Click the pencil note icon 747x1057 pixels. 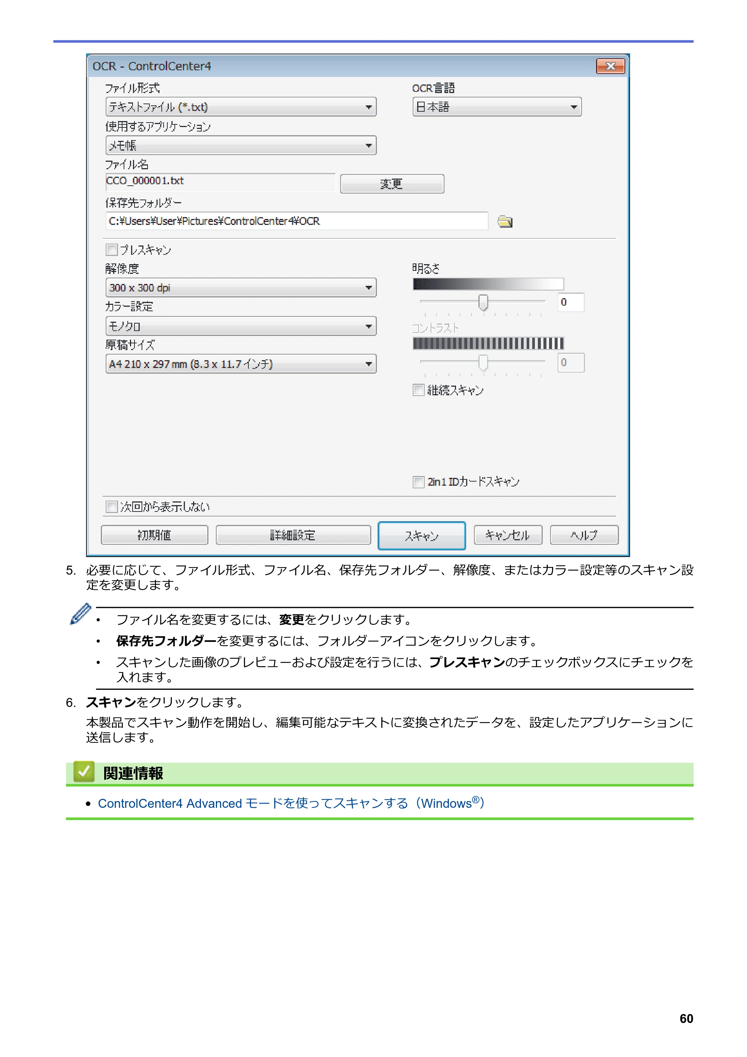[81, 614]
